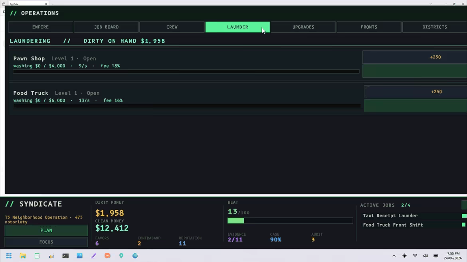Switch to the EMPIRE tab
The image size is (467, 262).
(x=40, y=27)
